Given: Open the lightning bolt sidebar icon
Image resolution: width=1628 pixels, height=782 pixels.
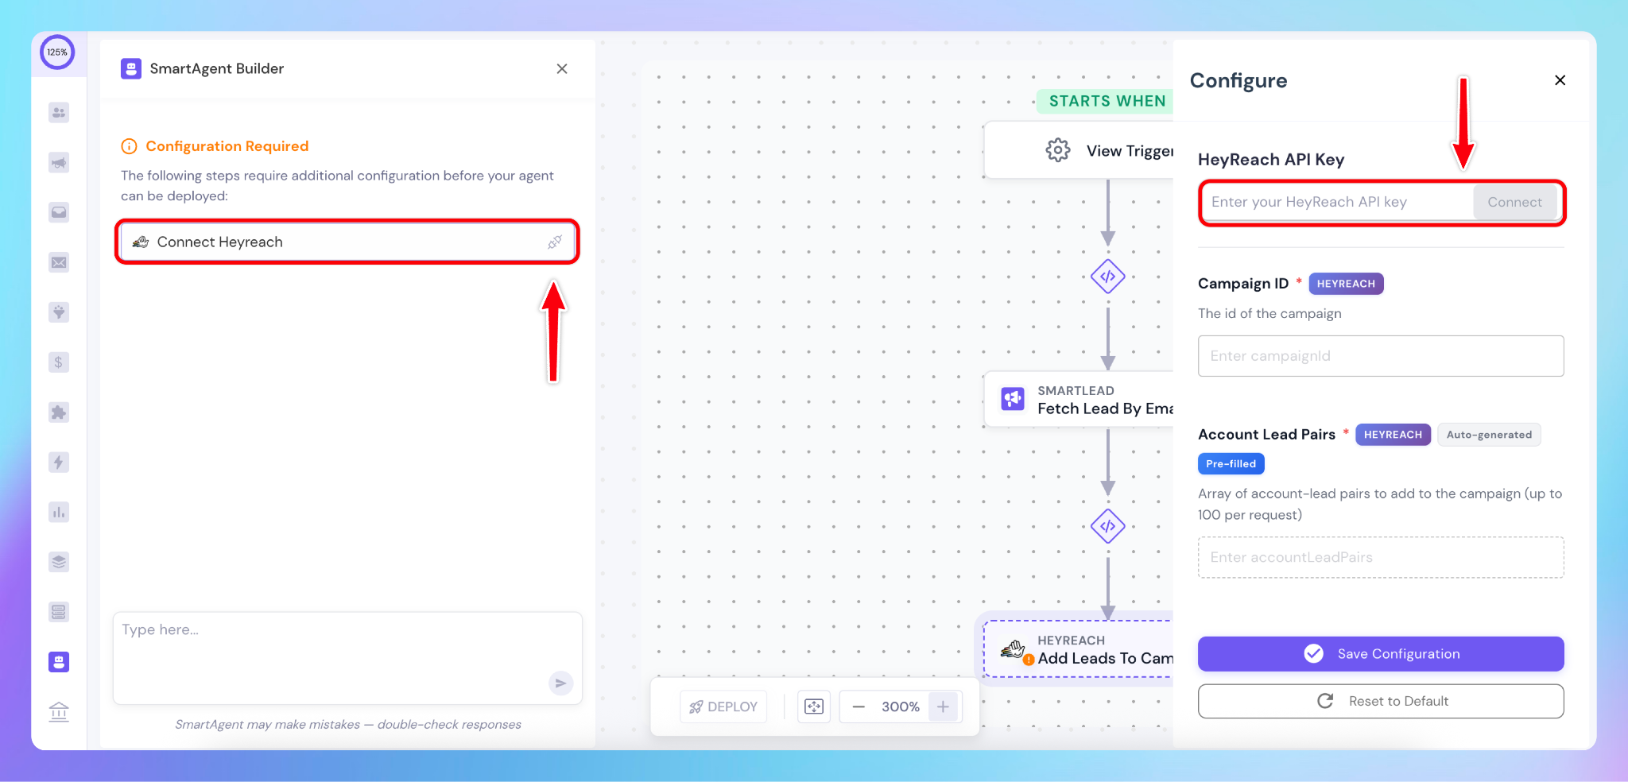Looking at the screenshot, I should coord(59,462).
